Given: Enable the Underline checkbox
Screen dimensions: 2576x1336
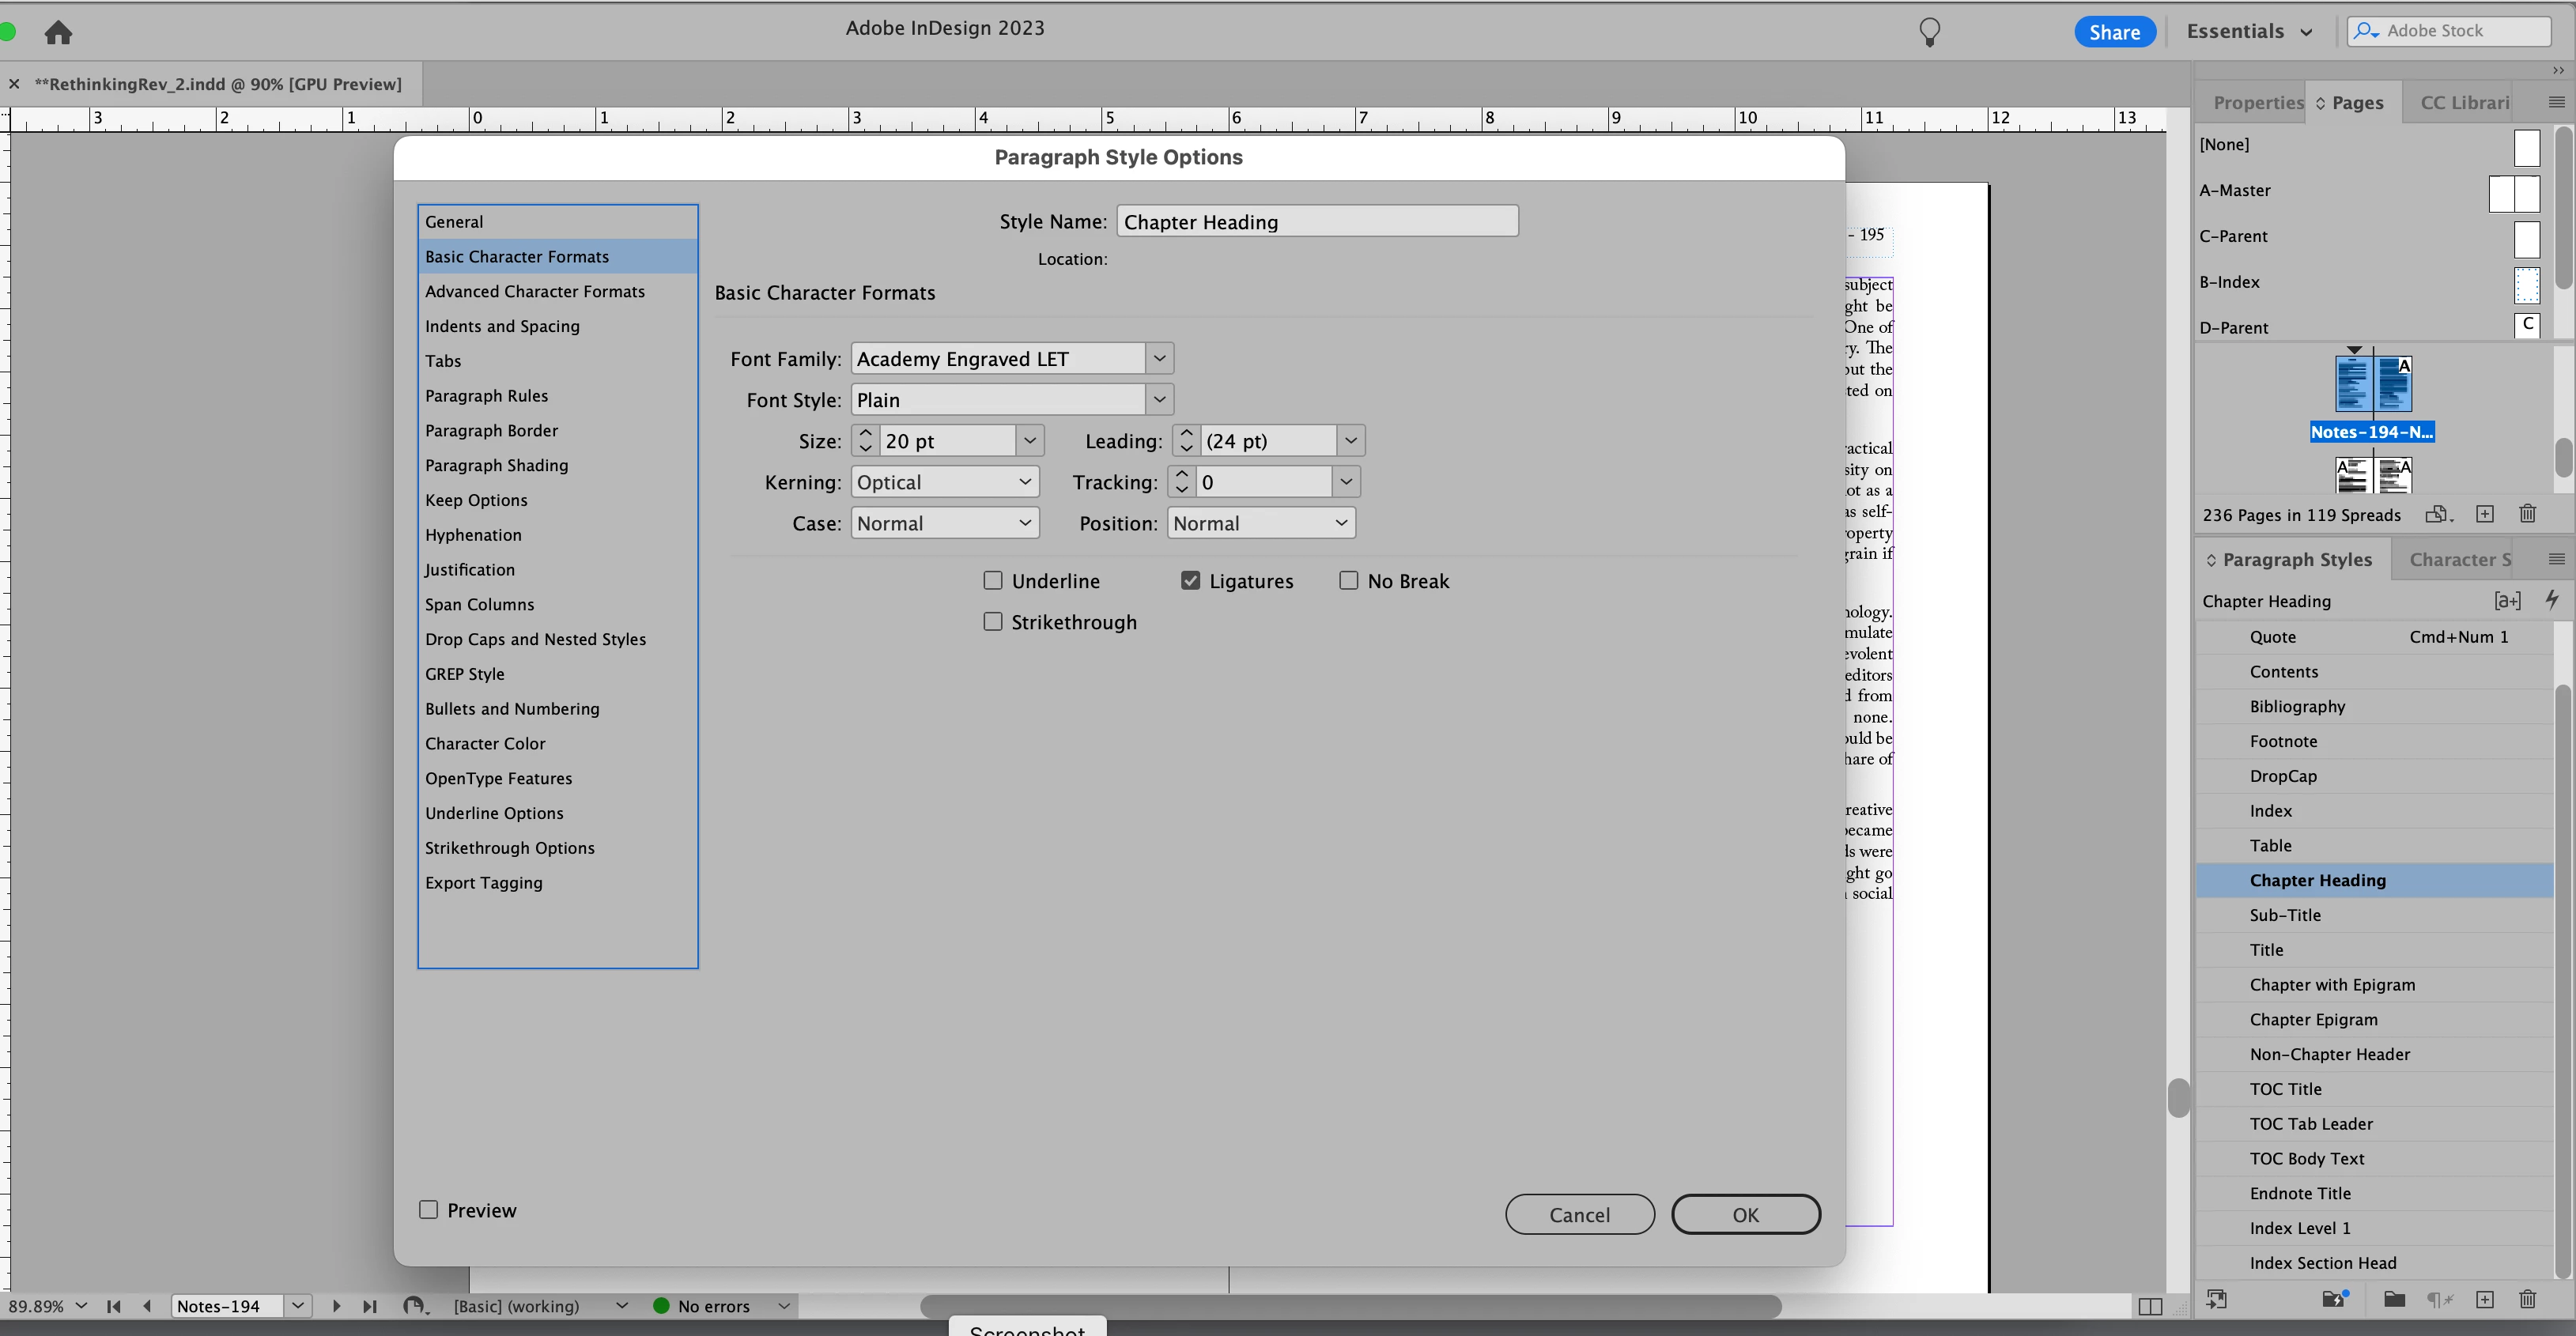Looking at the screenshot, I should [x=993, y=581].
